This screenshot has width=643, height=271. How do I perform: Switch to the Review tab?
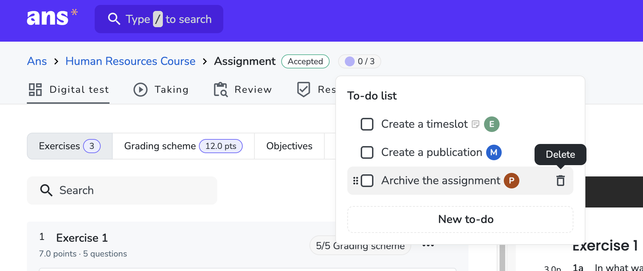(243, 90)
